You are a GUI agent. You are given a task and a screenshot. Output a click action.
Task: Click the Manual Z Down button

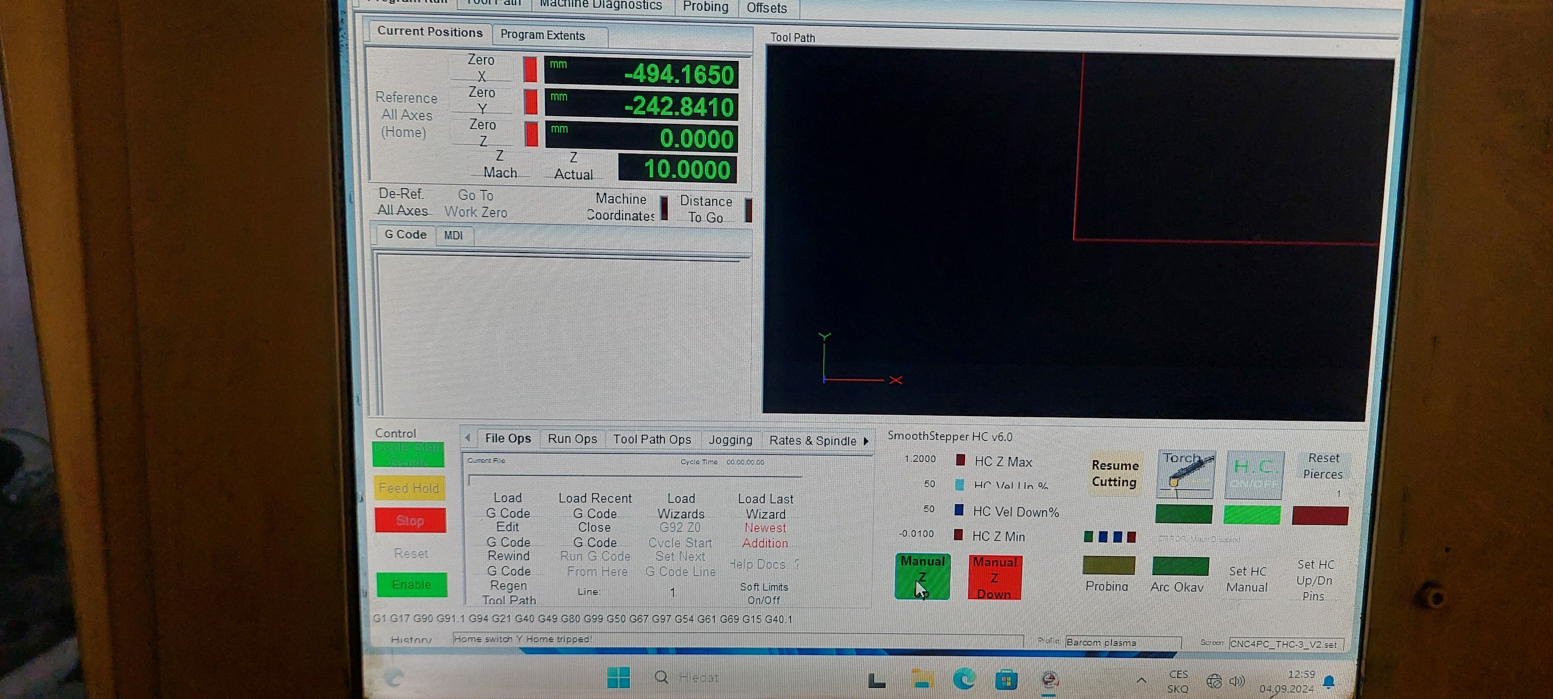994,578
